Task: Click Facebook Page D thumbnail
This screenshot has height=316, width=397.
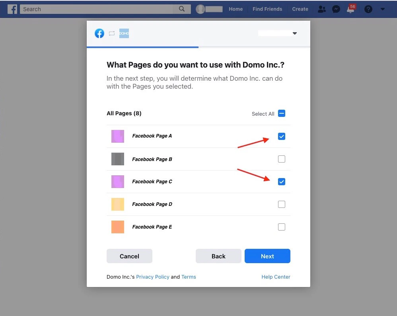Action: pos(118,204)
